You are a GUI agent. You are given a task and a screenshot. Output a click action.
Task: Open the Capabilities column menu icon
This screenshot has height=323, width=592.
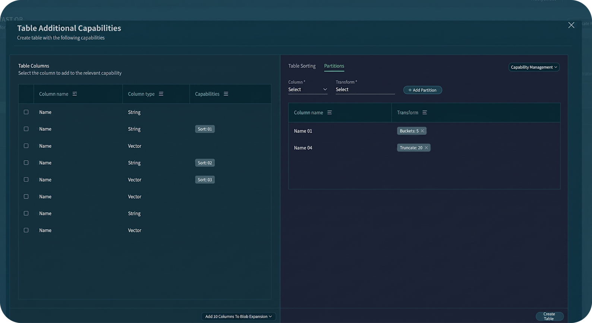[x=226, y=94]
